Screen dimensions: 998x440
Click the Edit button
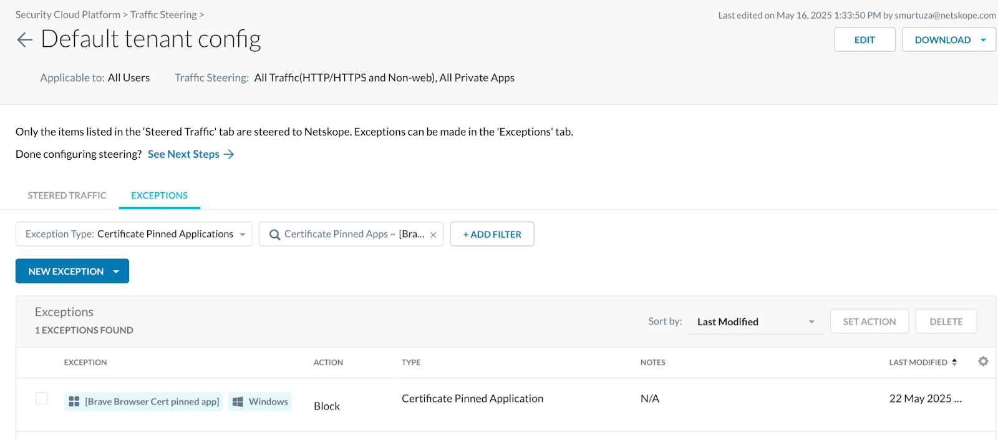coord(865,39)
